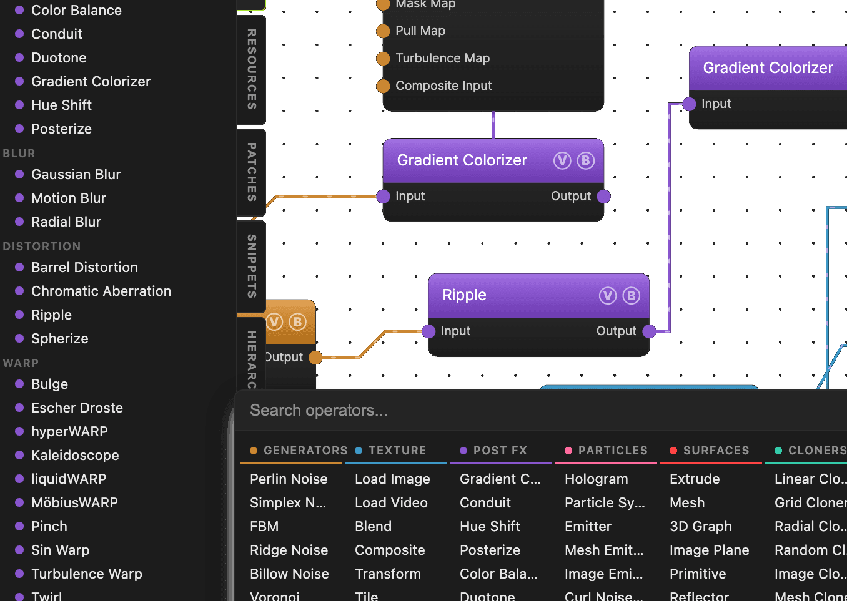The image size is (847, 601).
Task: Open the Hierarchy vertical tab
Action: coord(252,353)
